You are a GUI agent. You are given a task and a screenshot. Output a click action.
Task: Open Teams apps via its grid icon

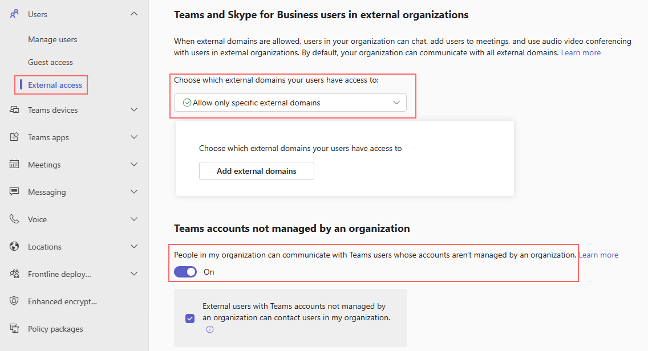[14, 137]
